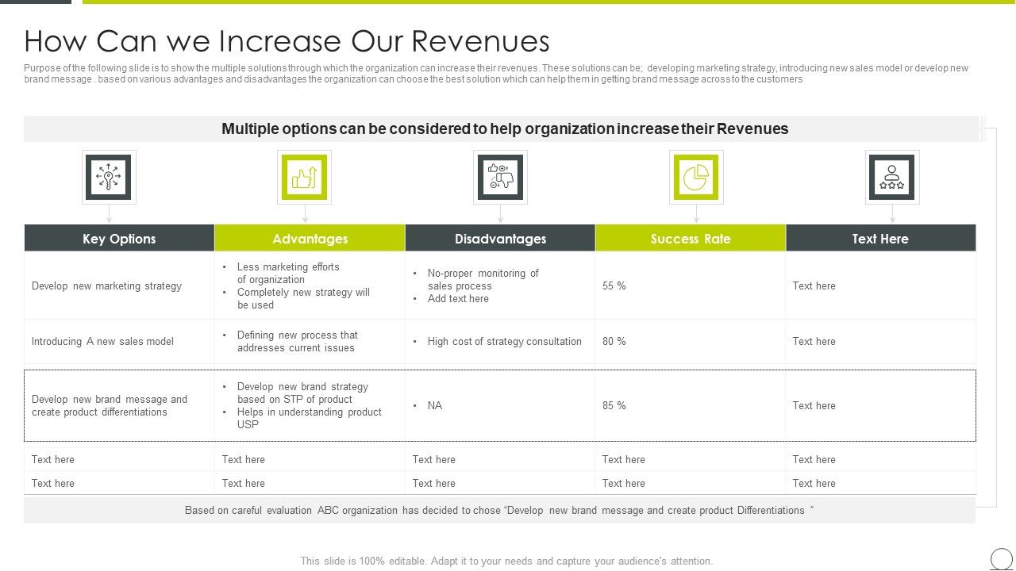Click the thumbs up/down disadvantages icon
1016x571 pixels.
click(x=500, y=177)
